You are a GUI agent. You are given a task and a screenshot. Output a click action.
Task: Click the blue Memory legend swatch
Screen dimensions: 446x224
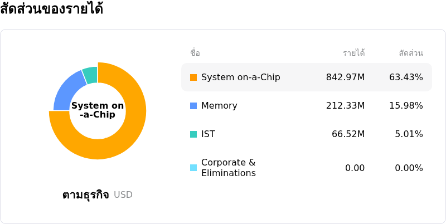[193, 106]
